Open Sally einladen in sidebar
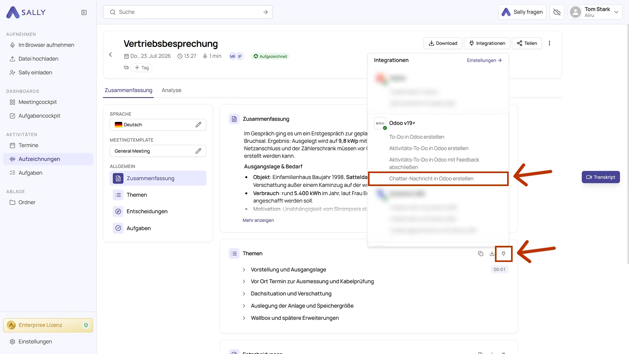Screen dimensions: 629x354 tap(48, 73)
